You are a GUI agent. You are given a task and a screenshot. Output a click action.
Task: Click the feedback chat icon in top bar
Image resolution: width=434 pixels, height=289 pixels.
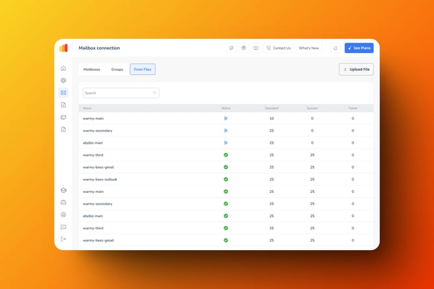pos(231,48)
